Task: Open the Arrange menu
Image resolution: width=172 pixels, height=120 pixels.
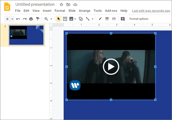Action: pos(85,11)
